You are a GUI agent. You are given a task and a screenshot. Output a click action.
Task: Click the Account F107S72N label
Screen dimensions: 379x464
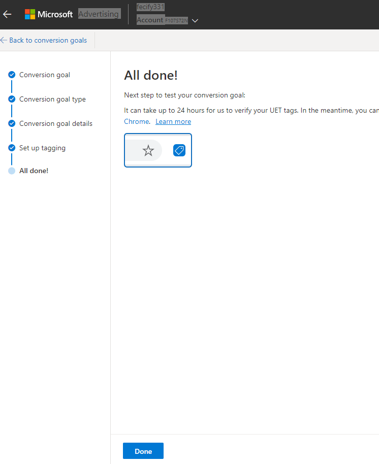[x=162, y=20]
